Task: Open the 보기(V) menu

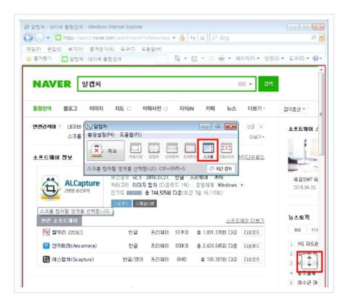Action: pos(76,49)
